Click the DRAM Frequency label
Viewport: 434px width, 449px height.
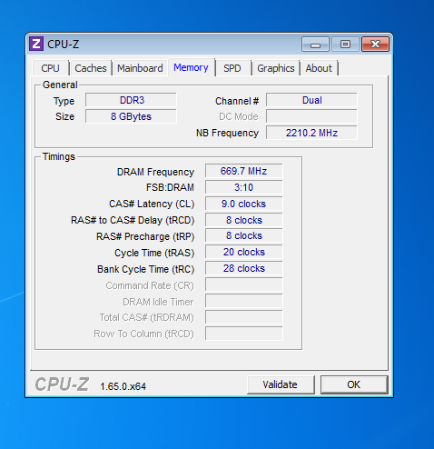[x=155, y=172]
